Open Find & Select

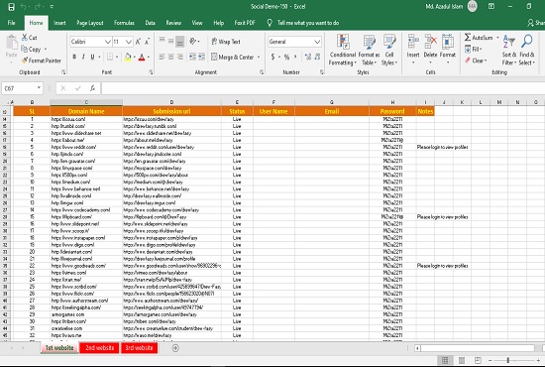tap(526, 50)
